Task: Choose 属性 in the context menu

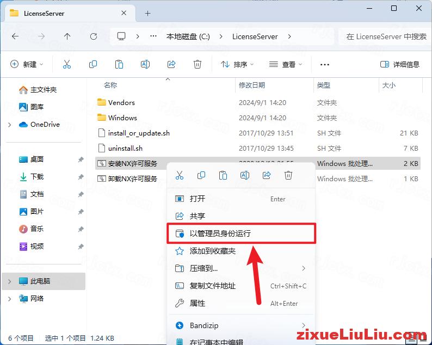Action: point(241,304)
